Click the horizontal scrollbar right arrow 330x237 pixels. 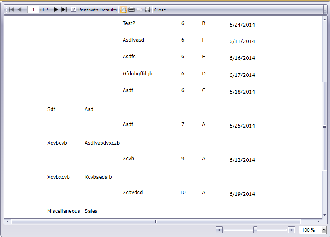pyautogui.click(x=318, y=221)
